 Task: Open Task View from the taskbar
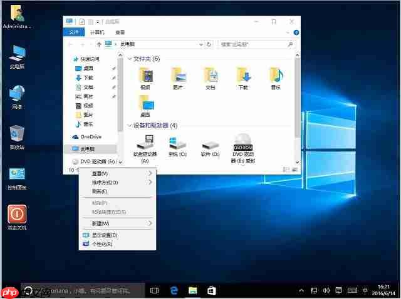coord(155,291)
